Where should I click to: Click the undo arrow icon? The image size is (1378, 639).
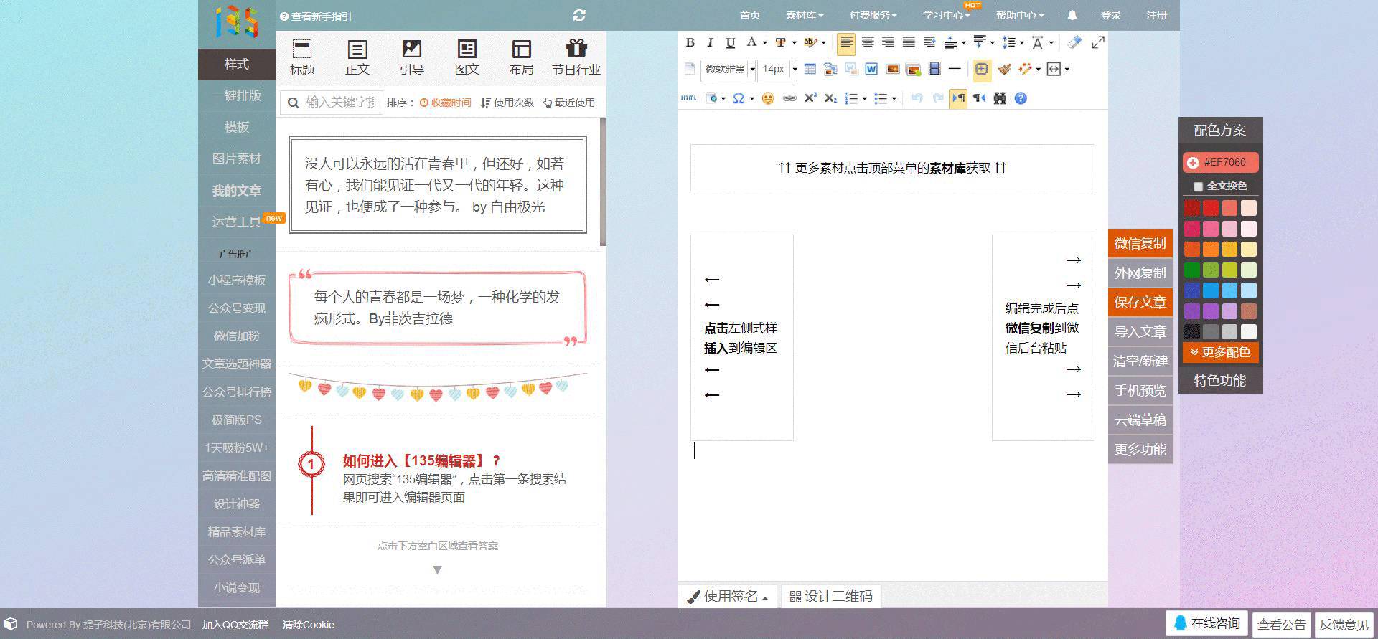917,98
